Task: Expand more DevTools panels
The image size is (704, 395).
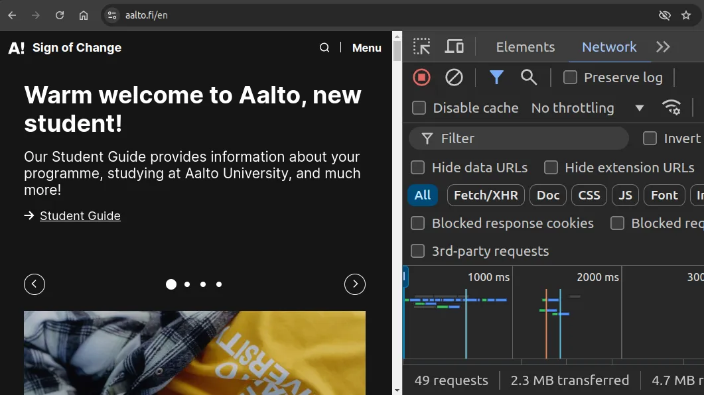Action: 663,46
